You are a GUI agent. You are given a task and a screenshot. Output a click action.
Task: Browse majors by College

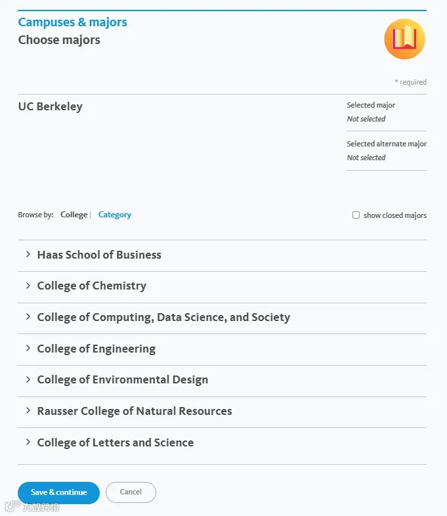(74, 215)
